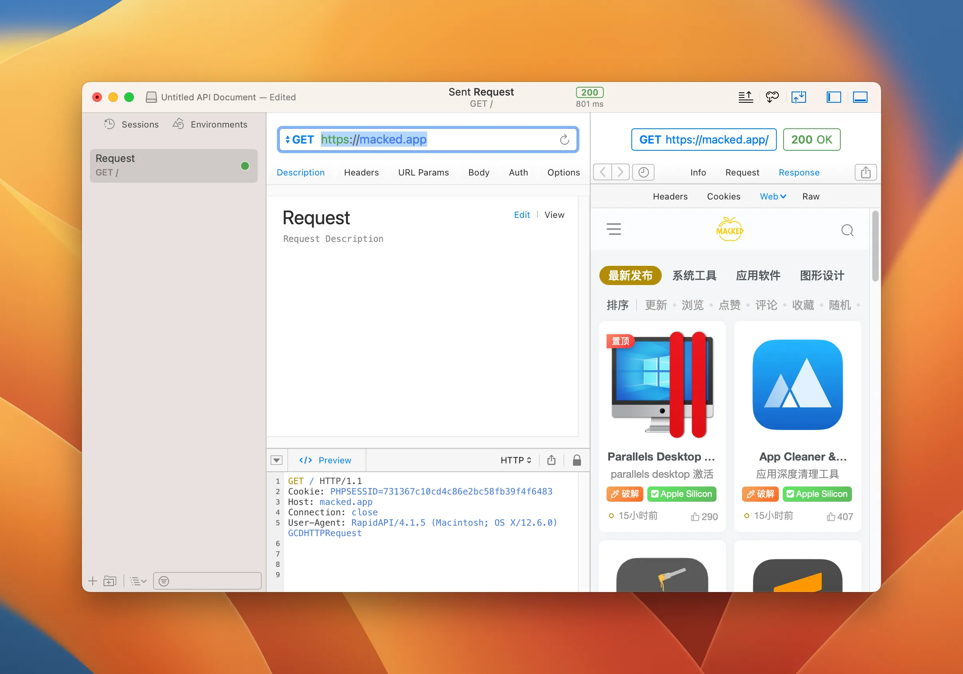Click the search magnifier on web preview
963x674 pixels.
tap(847, 230)
